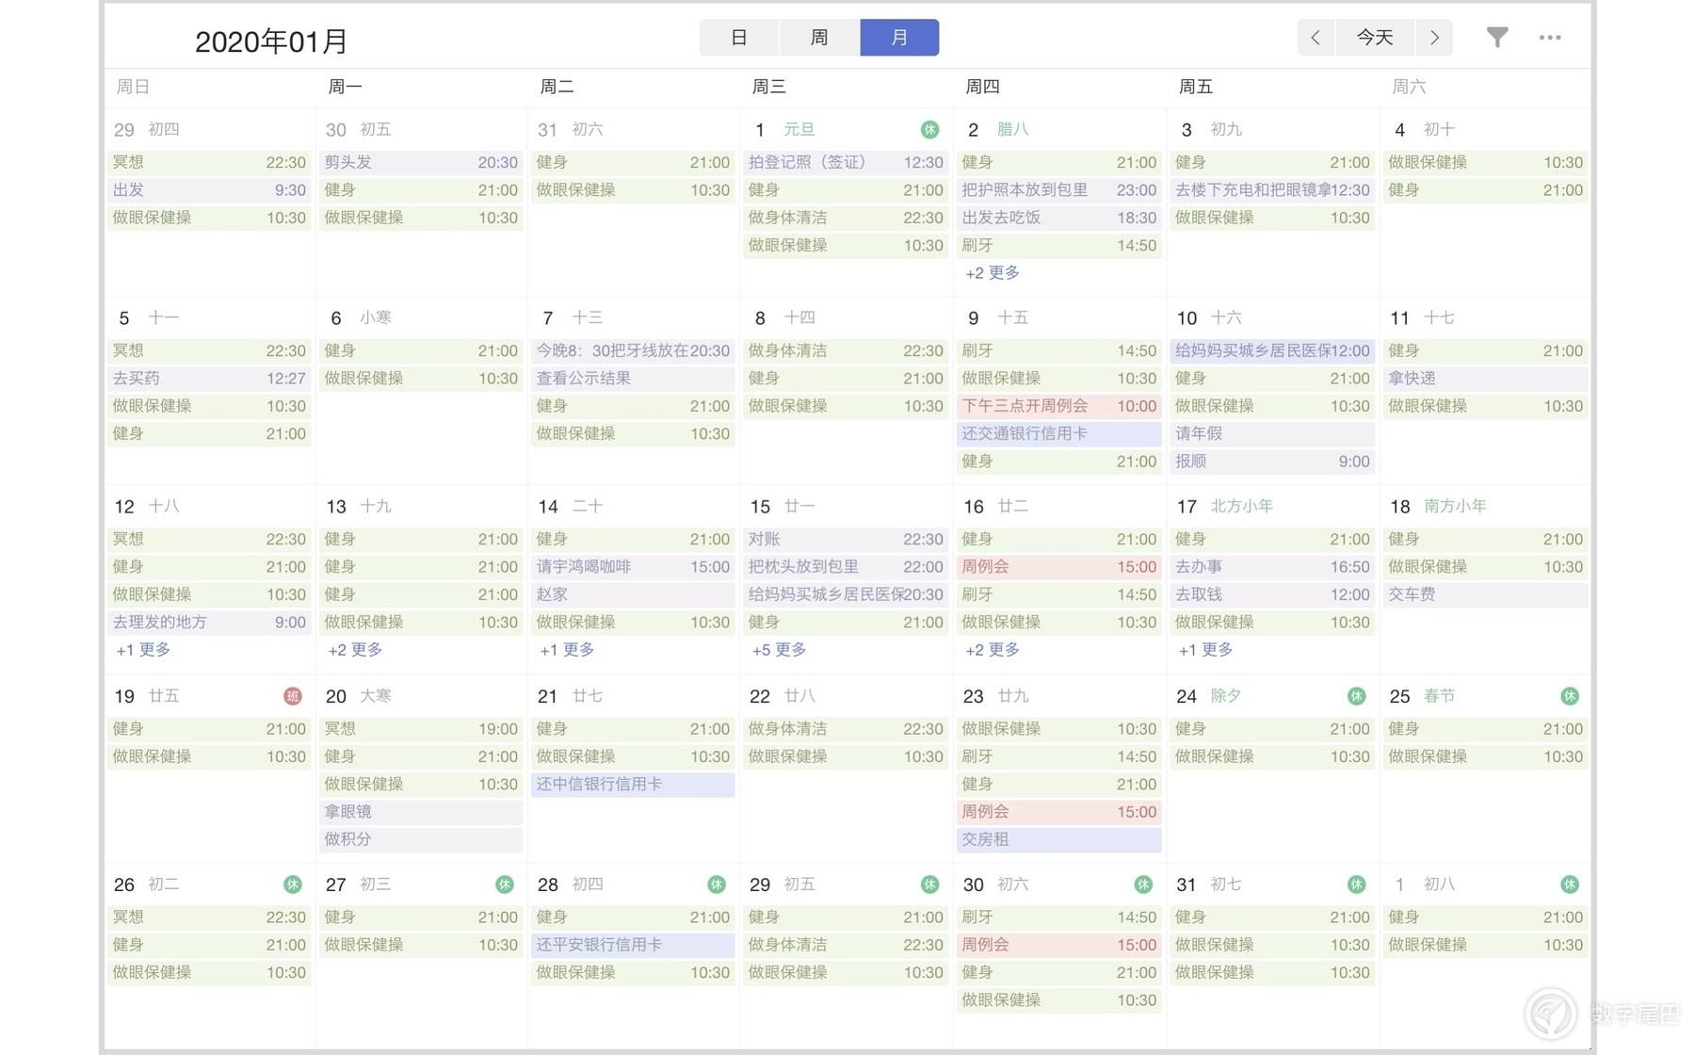The image size is (1695, 1055).
Task: Go to next month using right arrow
Action: [1434, 38]
